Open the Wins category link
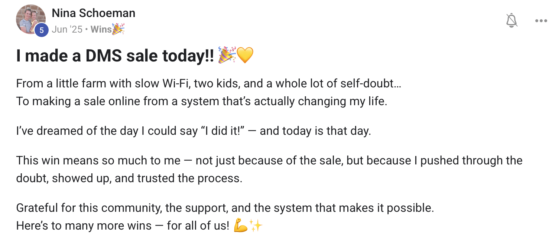552x237 pixels. pos(101,29)
